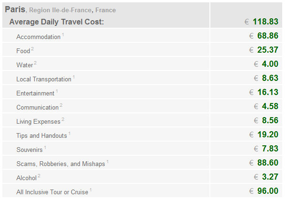285x198 pixels.
Task: Open the France country link
Action: point(105,10)
